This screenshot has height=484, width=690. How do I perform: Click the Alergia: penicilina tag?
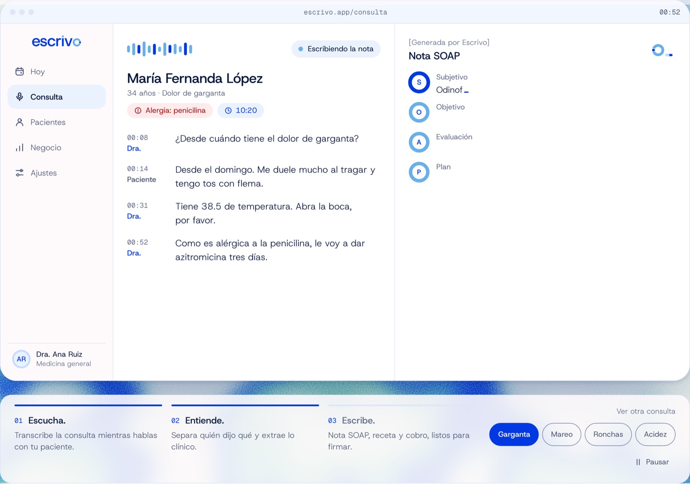coord(170,111)
